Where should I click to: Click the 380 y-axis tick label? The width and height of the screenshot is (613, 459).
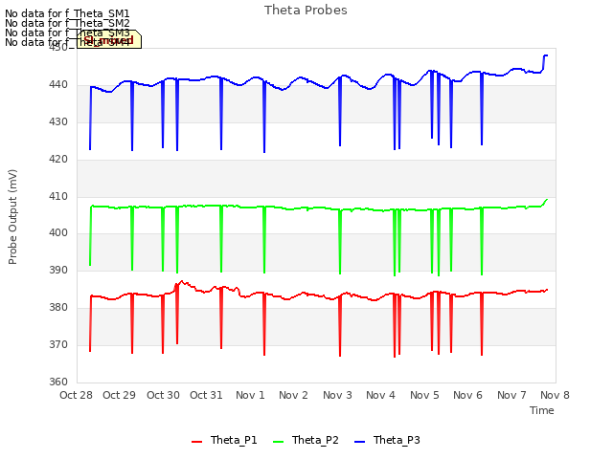coord(58,308)
